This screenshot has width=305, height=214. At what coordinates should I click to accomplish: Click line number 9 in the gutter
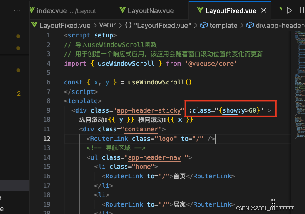click(48, 110)
